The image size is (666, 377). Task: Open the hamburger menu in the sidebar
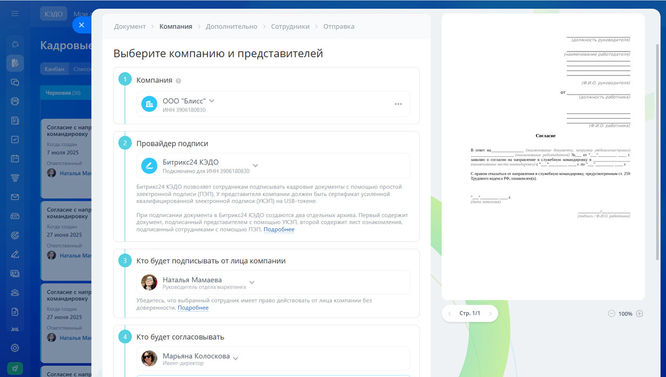pos(15,13)
